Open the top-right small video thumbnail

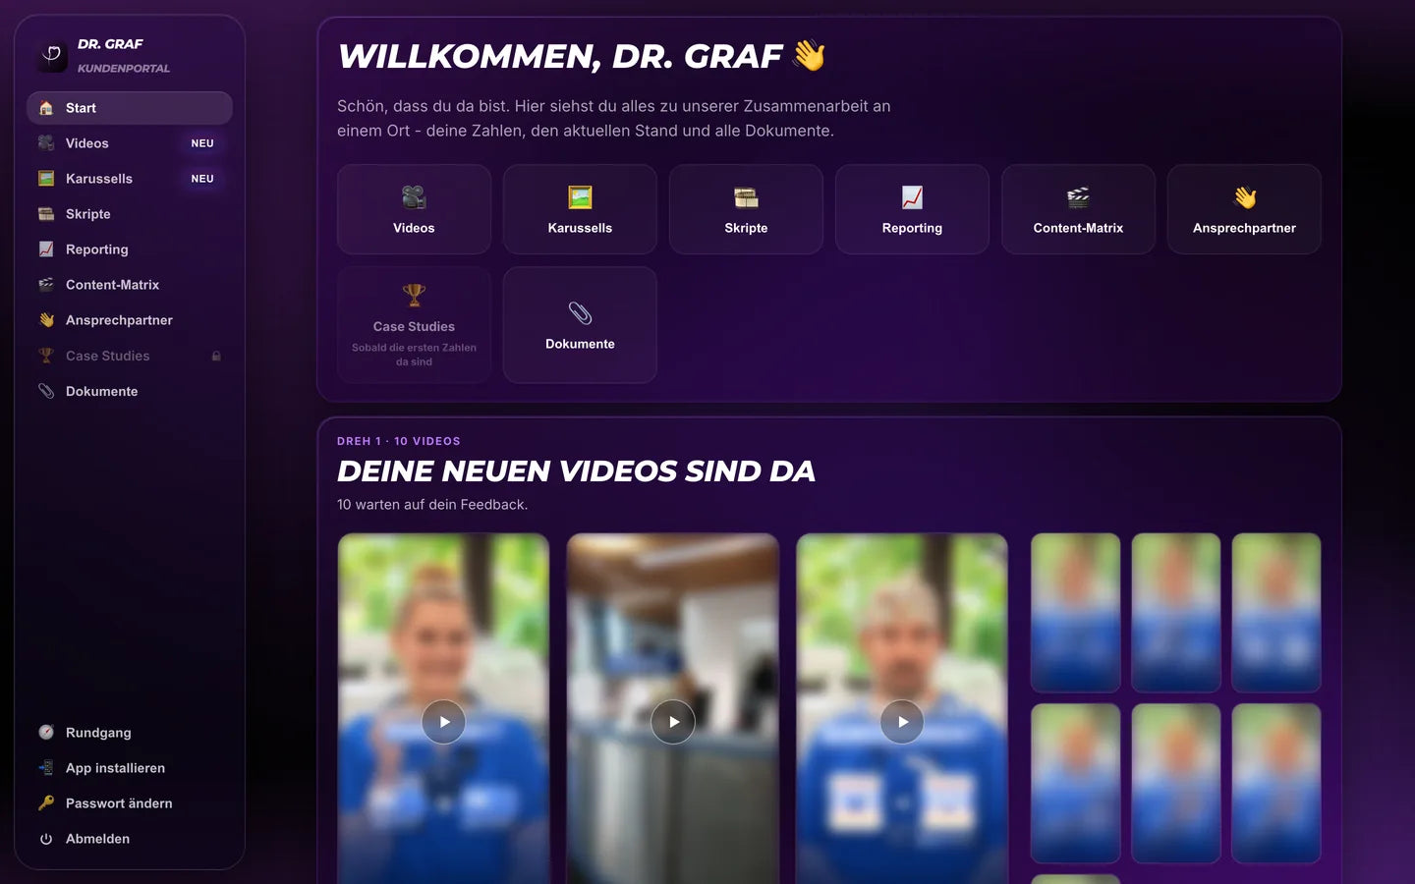tap(1276, 613)
